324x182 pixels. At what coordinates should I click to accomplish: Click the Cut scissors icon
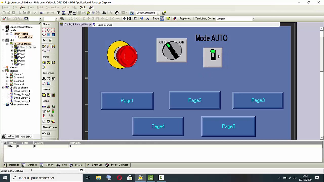pos(20,13)
